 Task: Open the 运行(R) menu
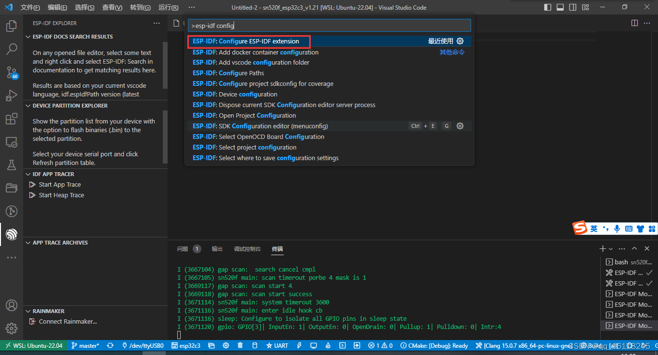point(168,8)
